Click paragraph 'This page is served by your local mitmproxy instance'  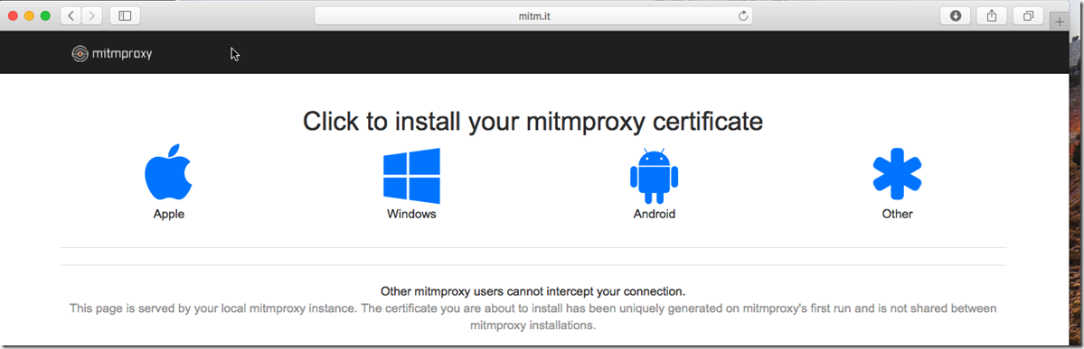(533, 317)
